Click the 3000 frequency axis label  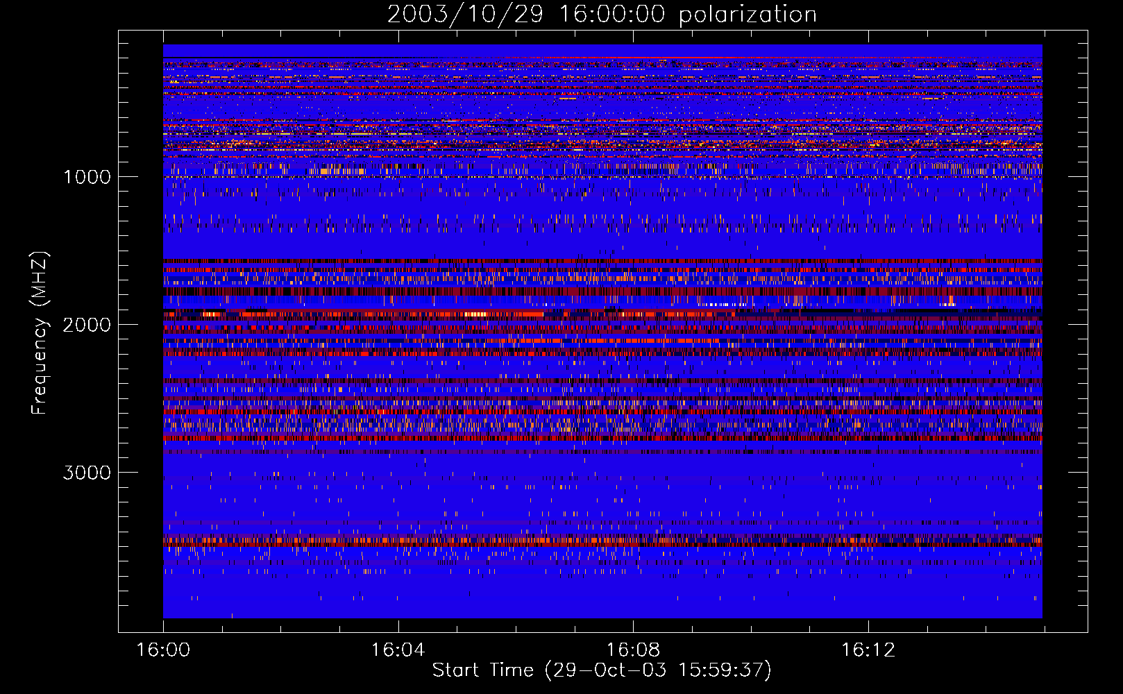pos(87,473)
